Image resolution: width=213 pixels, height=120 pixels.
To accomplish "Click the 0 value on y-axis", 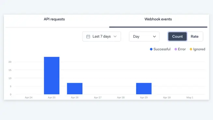I will tap(11, 95).
